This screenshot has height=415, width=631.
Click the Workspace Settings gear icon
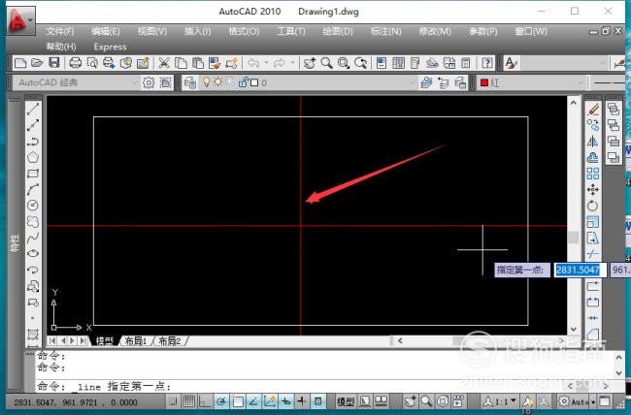149,82
